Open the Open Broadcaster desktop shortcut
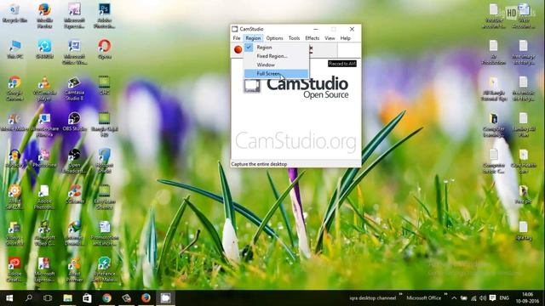The image size is (545, 306). (74, 161)
